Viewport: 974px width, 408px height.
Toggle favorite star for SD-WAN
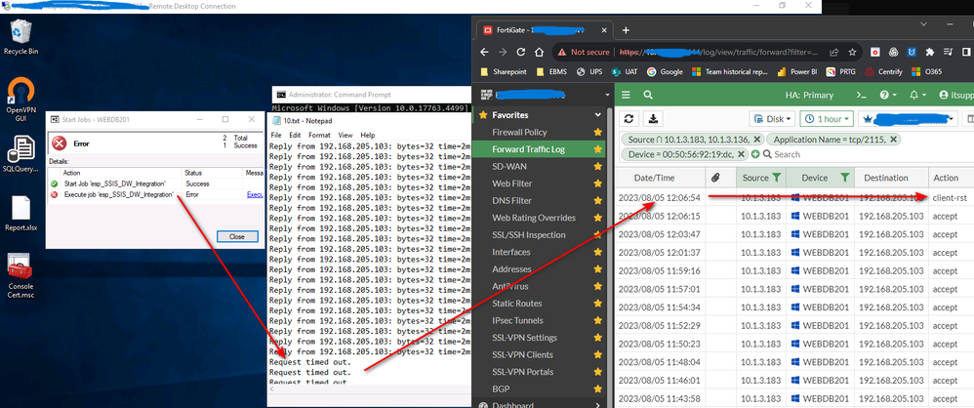point(598,167)
